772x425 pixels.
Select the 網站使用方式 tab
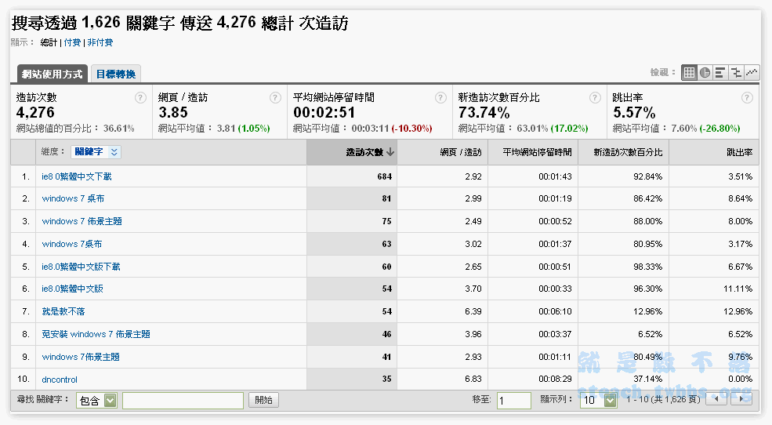(53, 74)
